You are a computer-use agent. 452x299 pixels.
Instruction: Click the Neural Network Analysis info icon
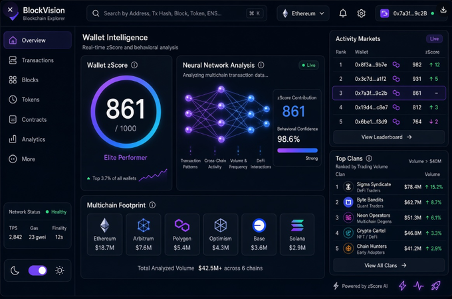261,65
